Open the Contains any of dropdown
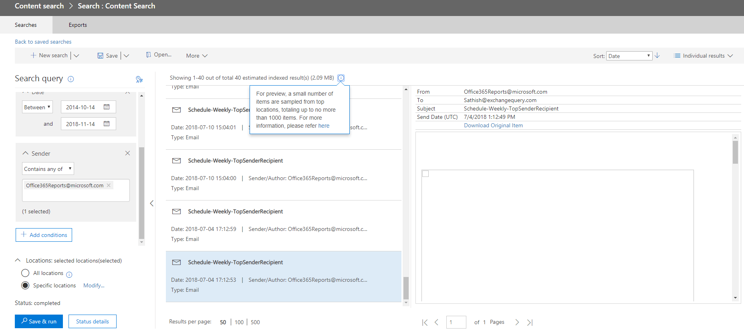This screenshot has height=331, width=744. [48, 169]
